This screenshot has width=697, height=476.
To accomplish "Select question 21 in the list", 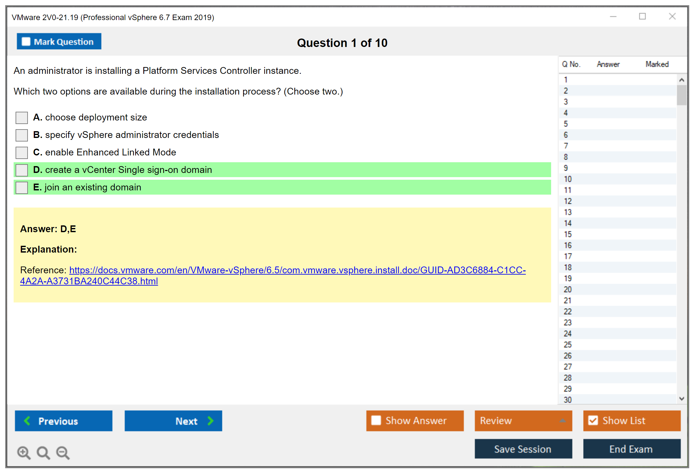I will 568,300.
